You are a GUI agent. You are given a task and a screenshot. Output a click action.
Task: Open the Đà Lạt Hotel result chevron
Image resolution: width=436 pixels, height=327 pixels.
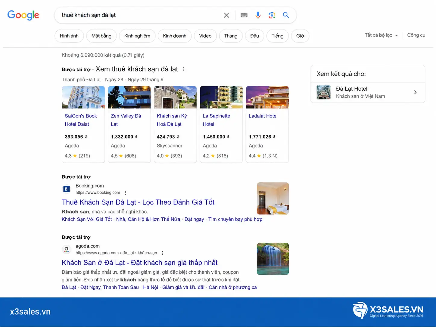[x=415, y=92]
